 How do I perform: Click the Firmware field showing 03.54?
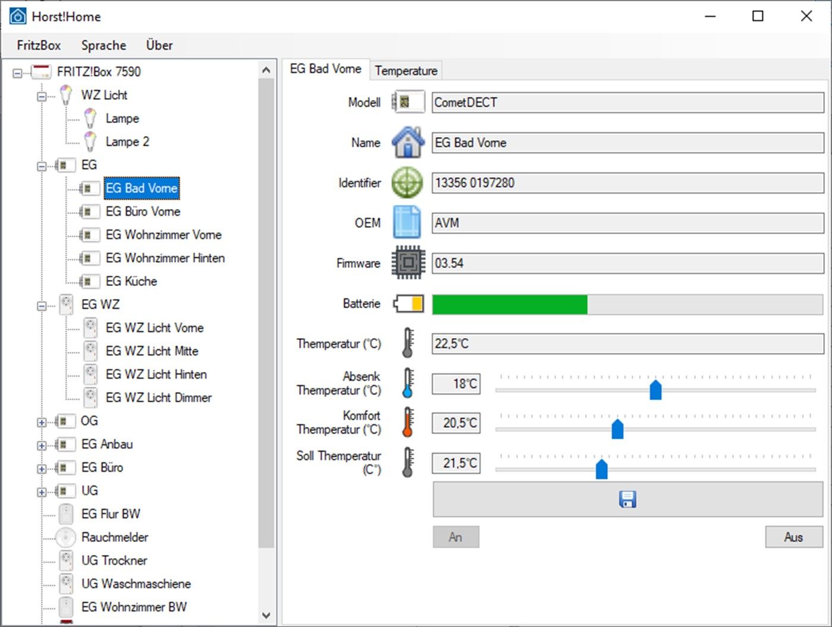(x=628, y=263)
